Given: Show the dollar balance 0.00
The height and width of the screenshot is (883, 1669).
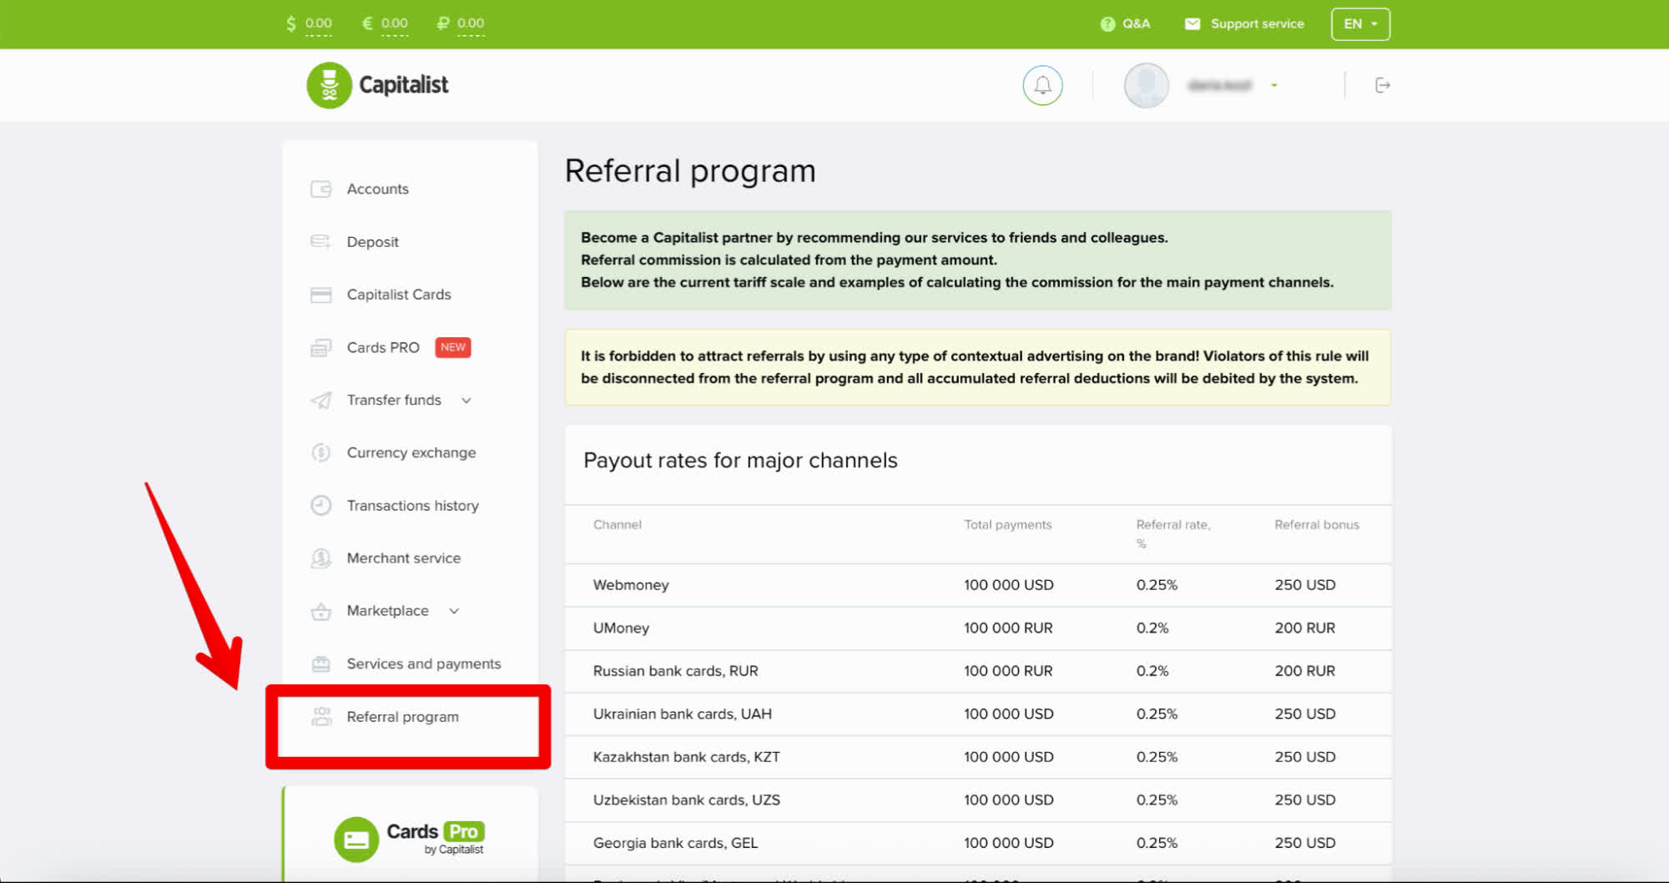Looking at the screenshot, I should [x=319, y=23].
